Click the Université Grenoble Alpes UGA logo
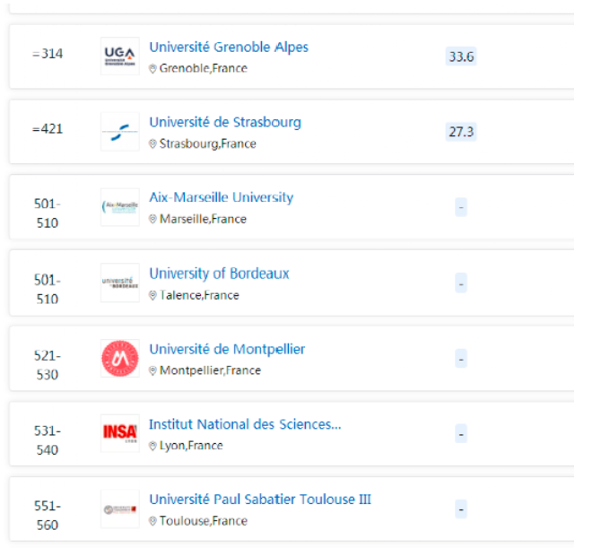The image size is (592, 548). point(119,57)
